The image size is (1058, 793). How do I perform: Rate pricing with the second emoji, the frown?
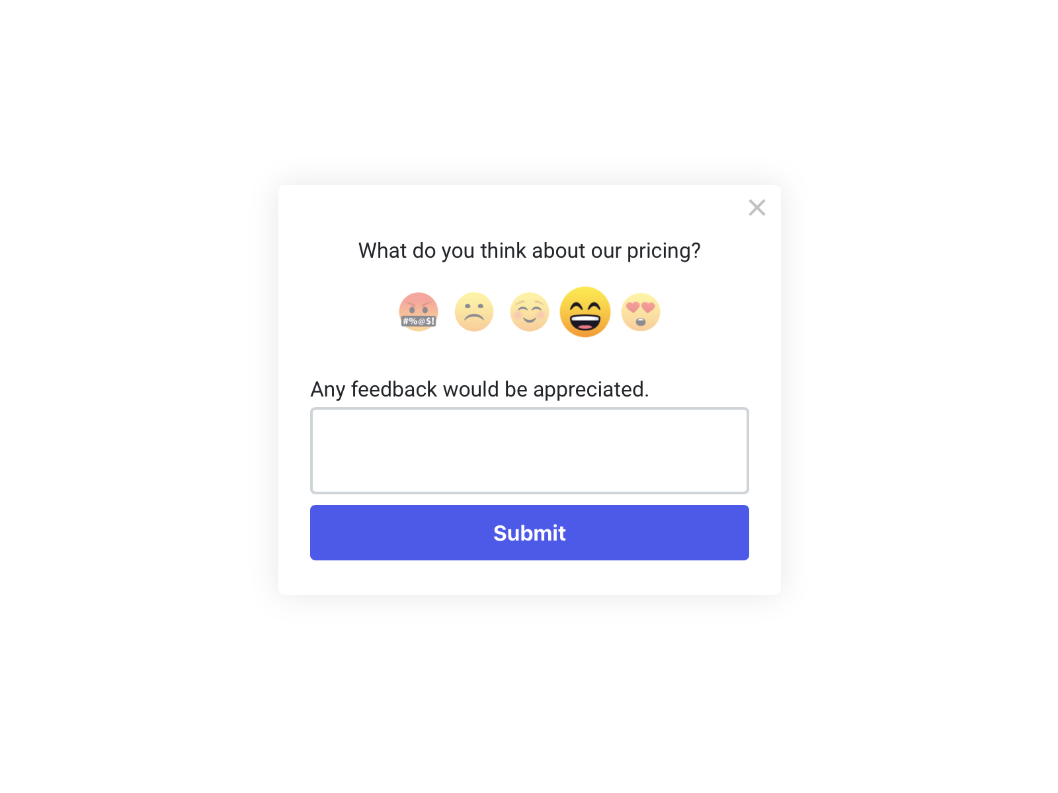point(474,312)
